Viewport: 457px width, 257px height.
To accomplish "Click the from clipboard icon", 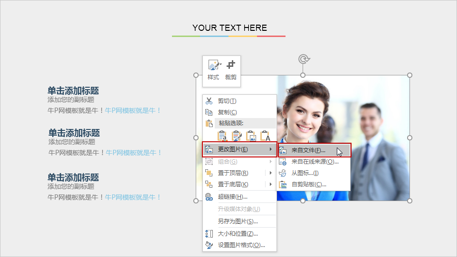I will click(283, 184).
